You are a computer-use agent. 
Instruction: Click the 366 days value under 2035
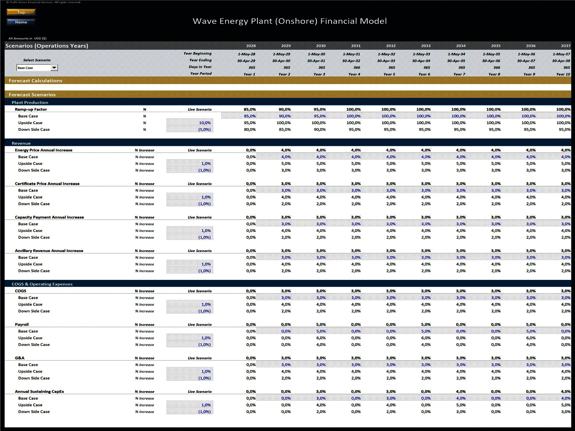[x=497, y=68]
